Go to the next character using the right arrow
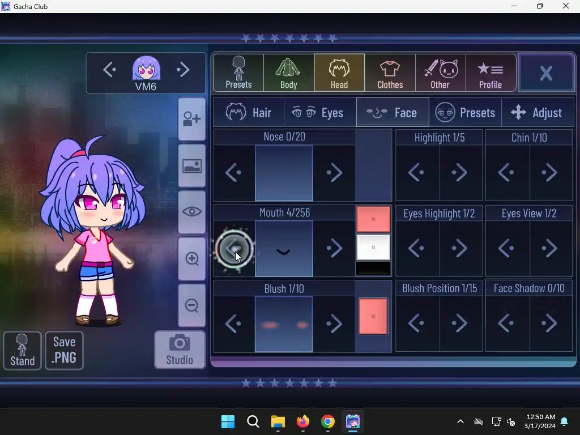Screen dimensions: 580x435 183,69
